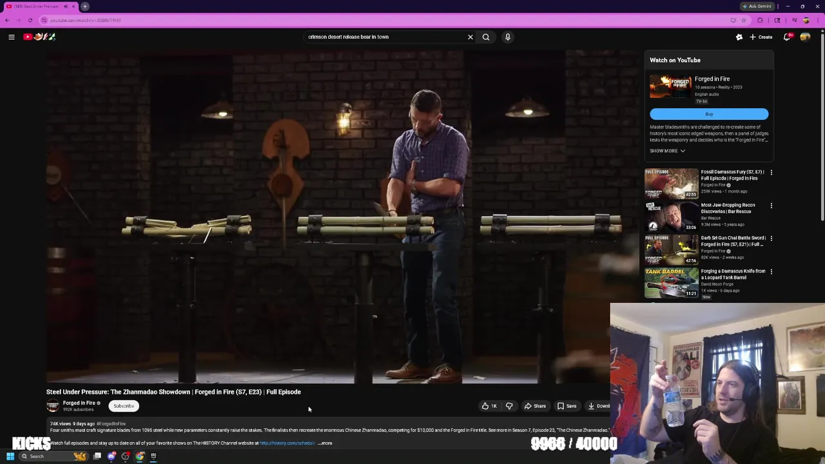Go back using the browser back arrow
Image resolution: width=825 pixels, height=464 pixels.
click(x=7, y=20)
